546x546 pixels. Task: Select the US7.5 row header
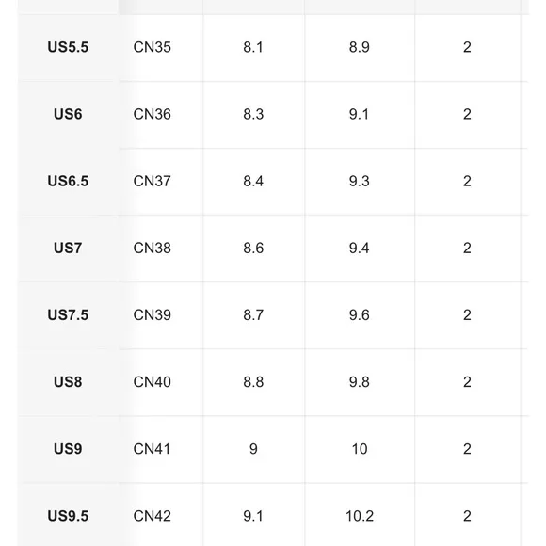[68, 314]
